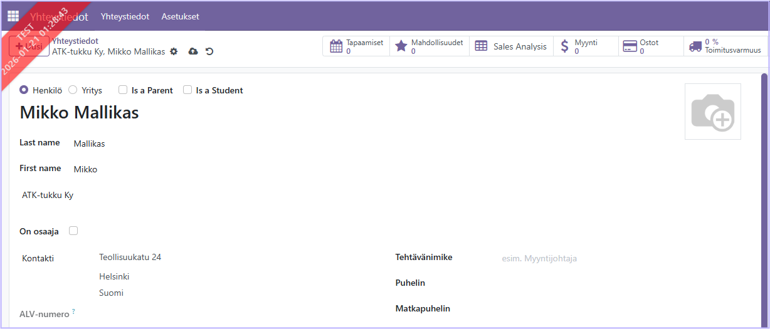Open the Yhteystiedot top menu item
This screenshot has width=770, height=329.
click(x=125, y=16)
